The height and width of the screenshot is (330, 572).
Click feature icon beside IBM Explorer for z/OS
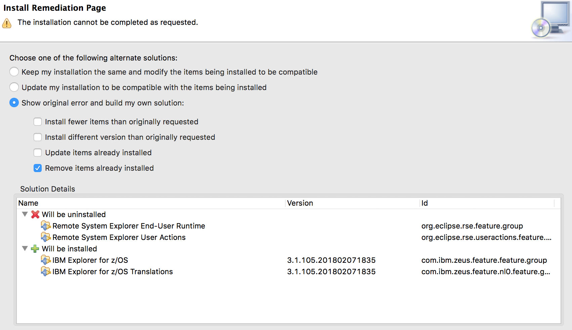(x=46, y=260)
